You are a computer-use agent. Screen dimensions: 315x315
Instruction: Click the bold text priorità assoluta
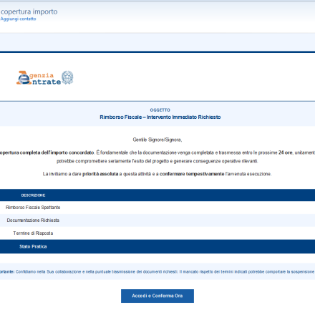click(x=100, y=174)
